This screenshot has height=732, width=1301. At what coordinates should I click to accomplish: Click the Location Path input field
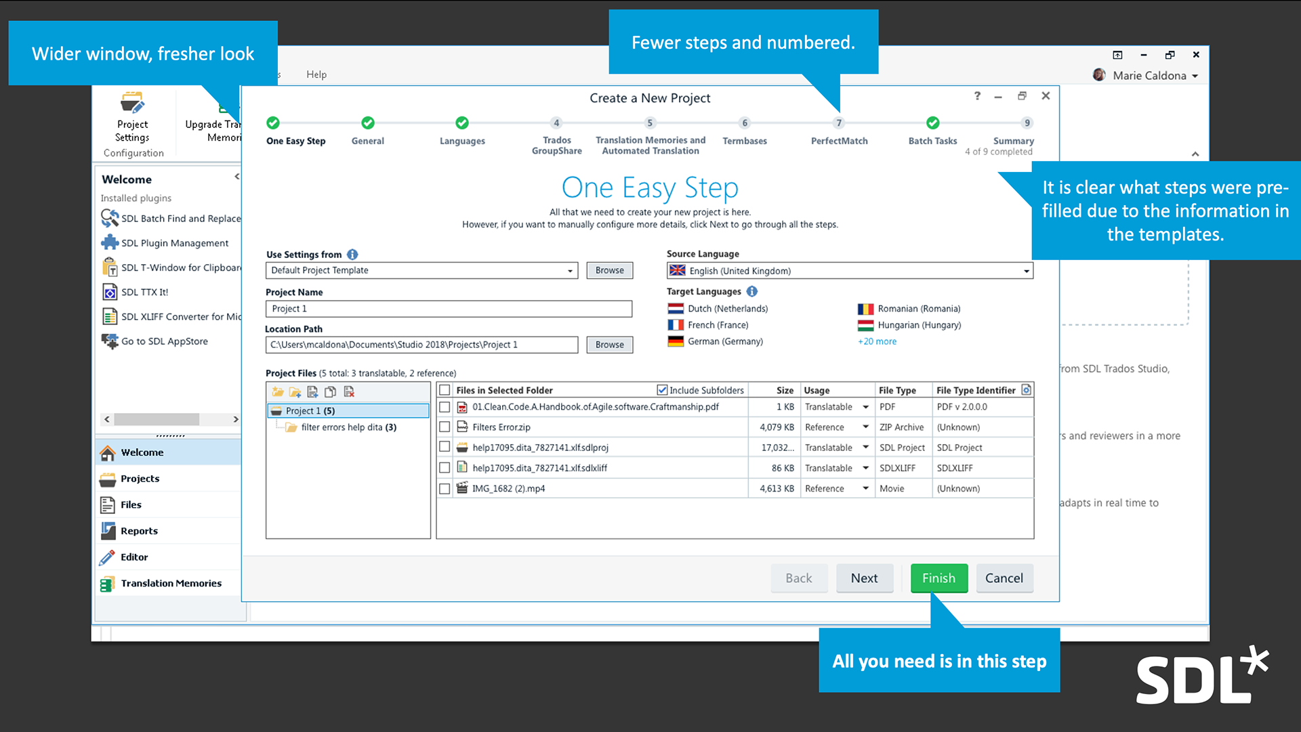coord(421,345)
